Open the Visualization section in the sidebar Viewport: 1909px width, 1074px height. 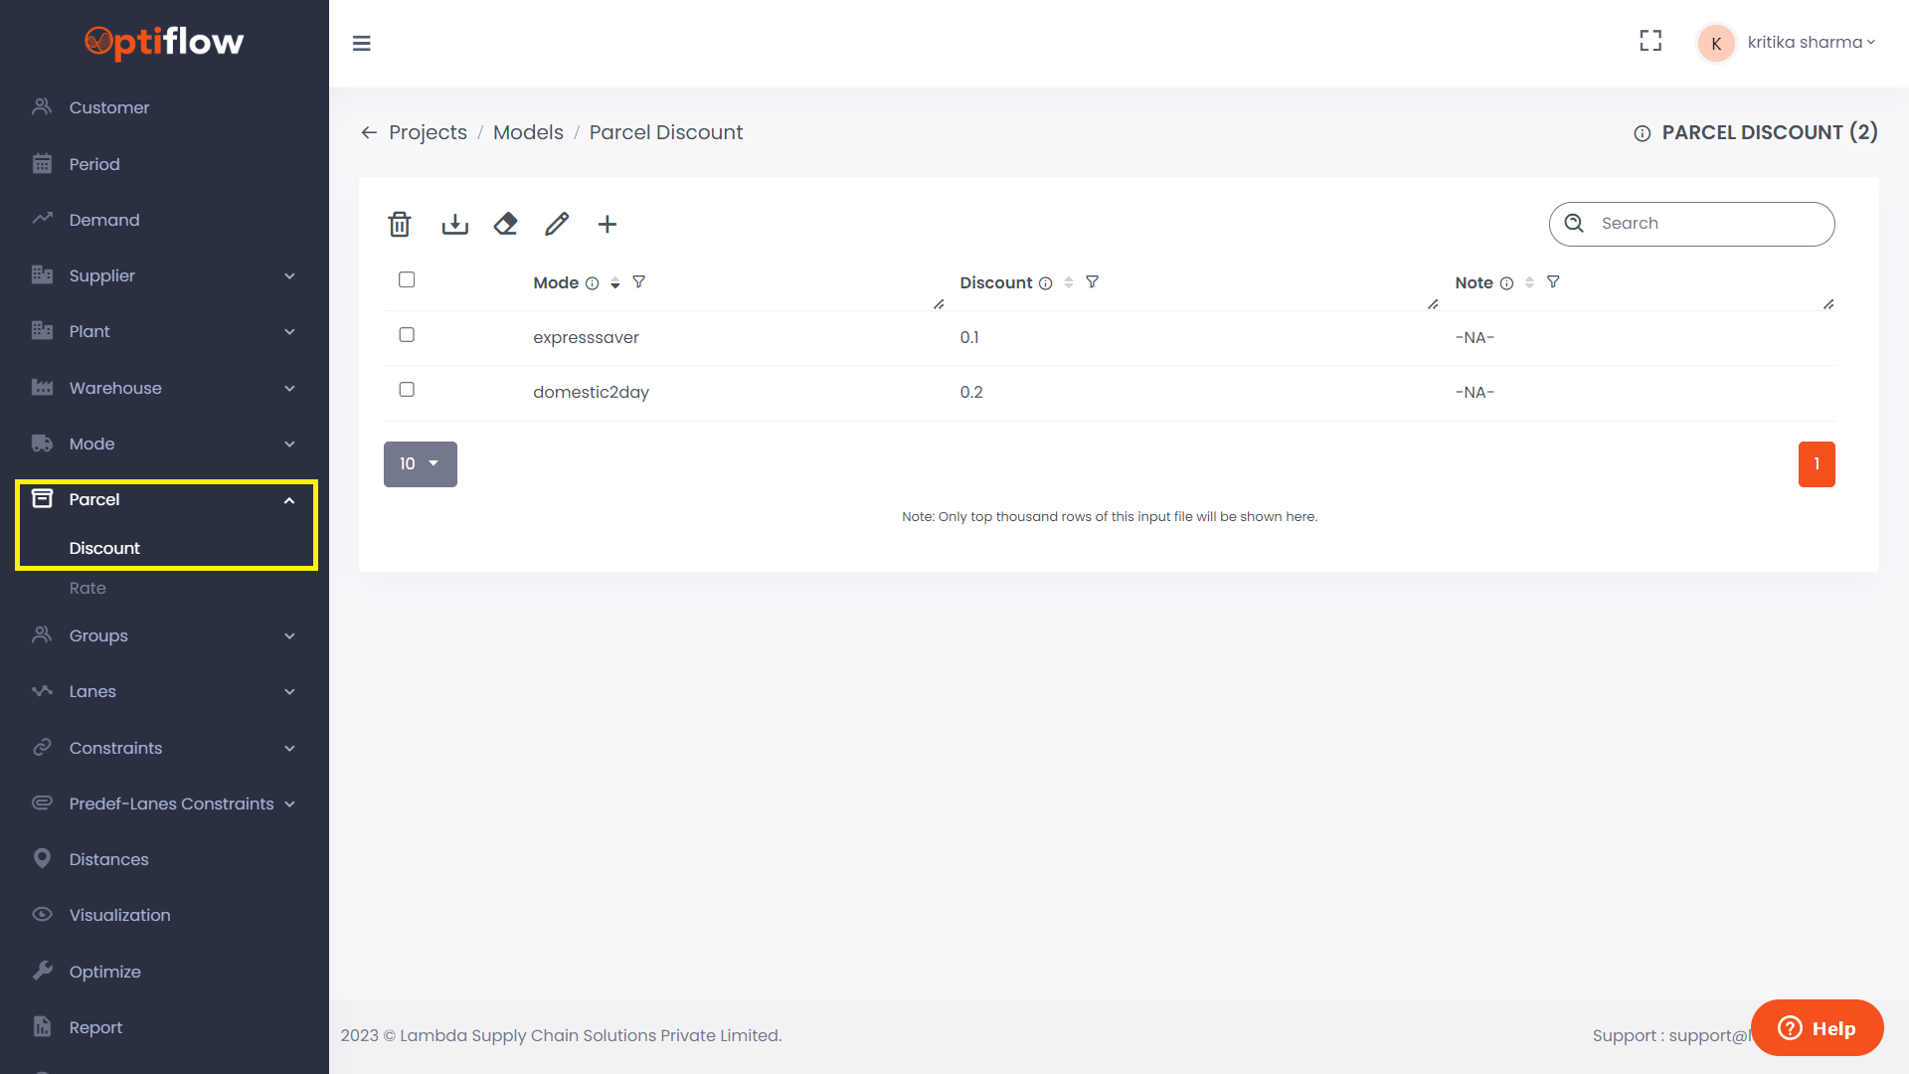119,915
